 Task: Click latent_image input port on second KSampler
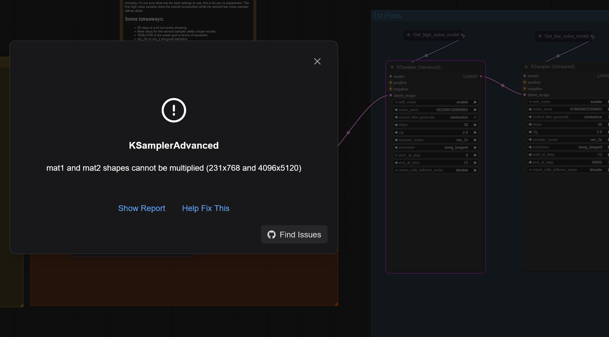click(x=525, y=95)
